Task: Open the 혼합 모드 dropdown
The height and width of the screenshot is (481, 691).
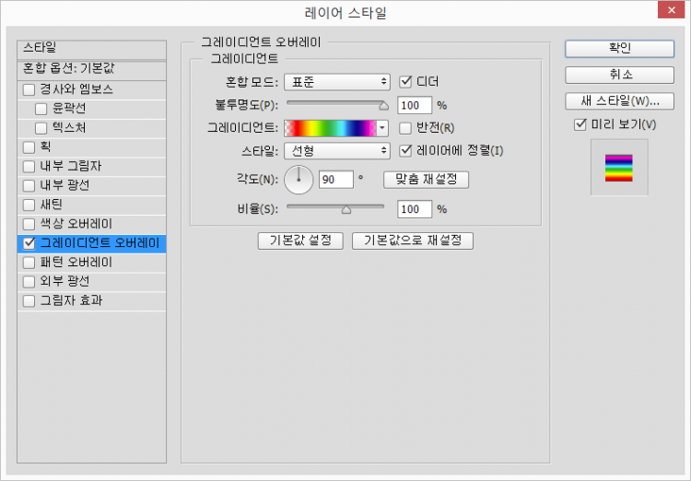Action: click(337, 82)
